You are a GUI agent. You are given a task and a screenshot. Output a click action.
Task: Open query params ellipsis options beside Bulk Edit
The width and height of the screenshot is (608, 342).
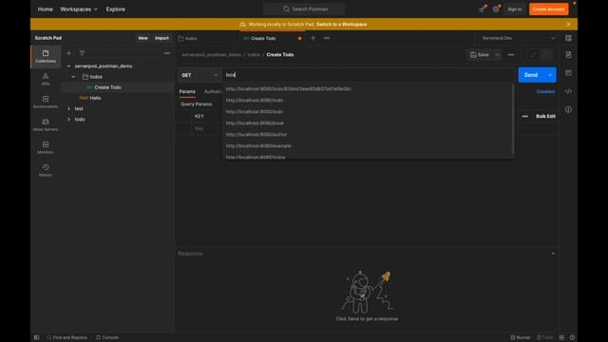point(525,116)
